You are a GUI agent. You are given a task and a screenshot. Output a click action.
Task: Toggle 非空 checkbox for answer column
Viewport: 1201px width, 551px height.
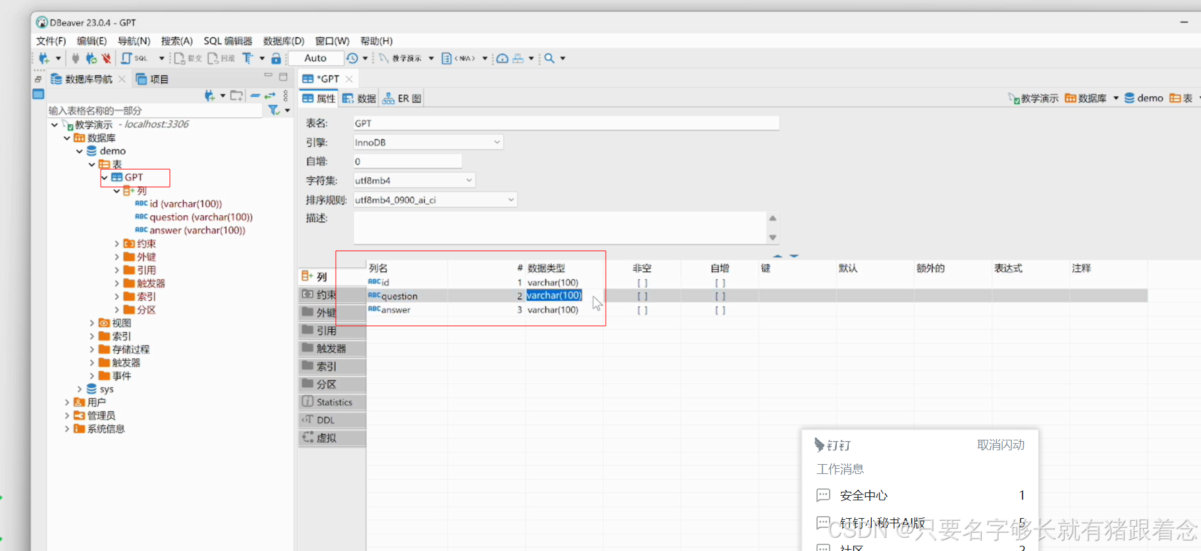tap(643, 310)
